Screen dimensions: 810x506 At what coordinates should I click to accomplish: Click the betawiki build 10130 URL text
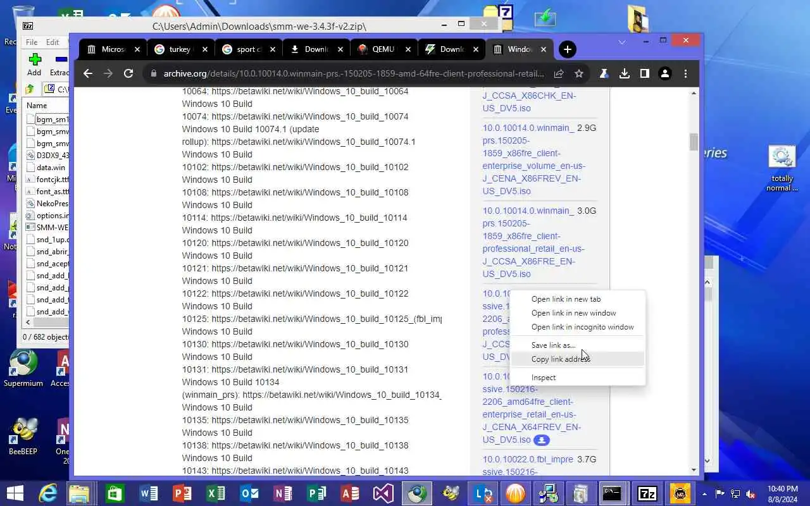[x=310, y=344]
